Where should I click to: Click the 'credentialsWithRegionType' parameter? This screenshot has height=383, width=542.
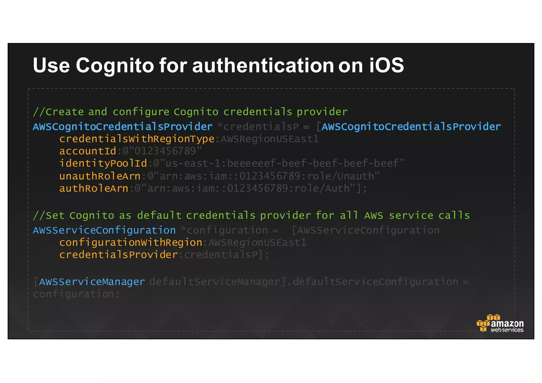point(137,139)
